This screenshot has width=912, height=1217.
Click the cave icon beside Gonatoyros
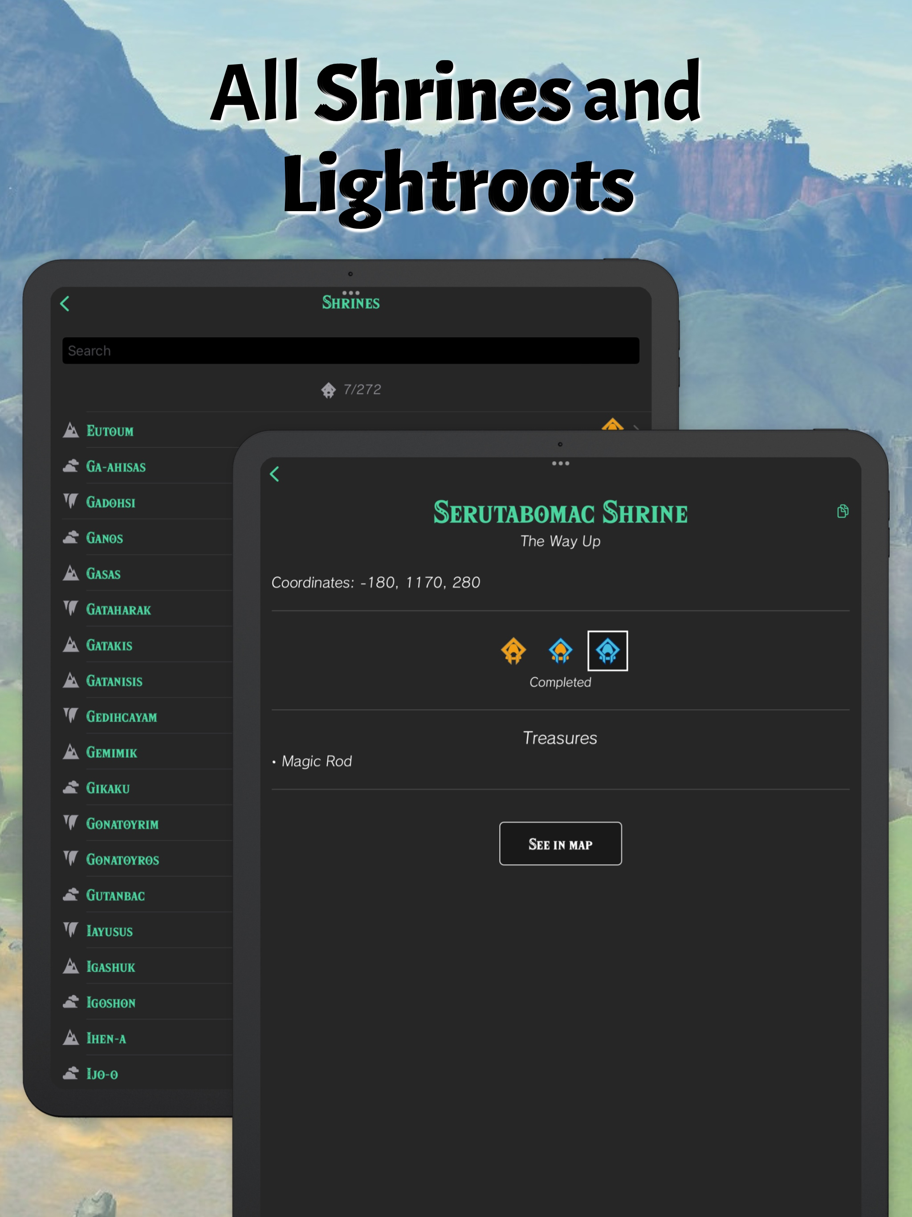click(70, 859)
